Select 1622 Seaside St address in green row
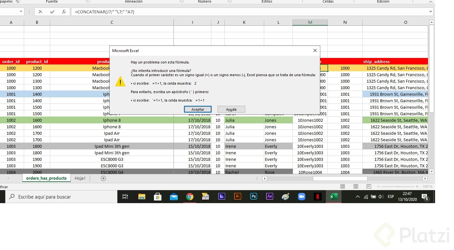 pos(395,120)
